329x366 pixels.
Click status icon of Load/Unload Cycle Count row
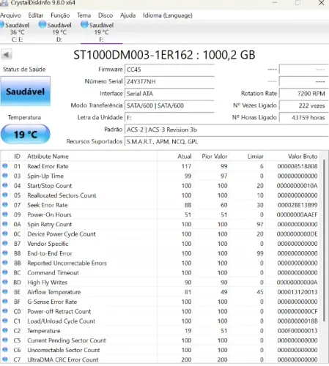point(5,321)
